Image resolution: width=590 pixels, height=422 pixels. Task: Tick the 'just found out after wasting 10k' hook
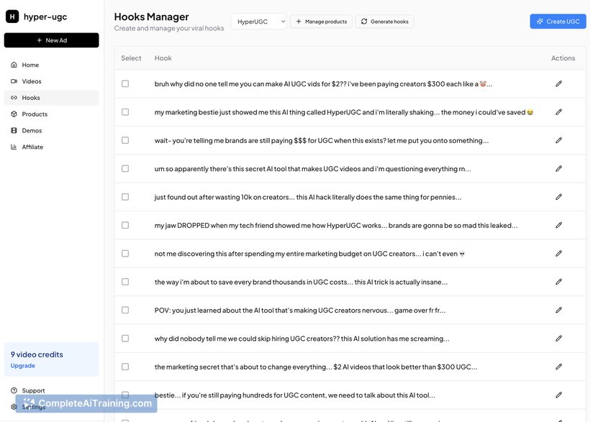click(x=125, y=197)
